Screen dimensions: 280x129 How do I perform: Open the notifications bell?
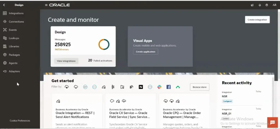259,5
